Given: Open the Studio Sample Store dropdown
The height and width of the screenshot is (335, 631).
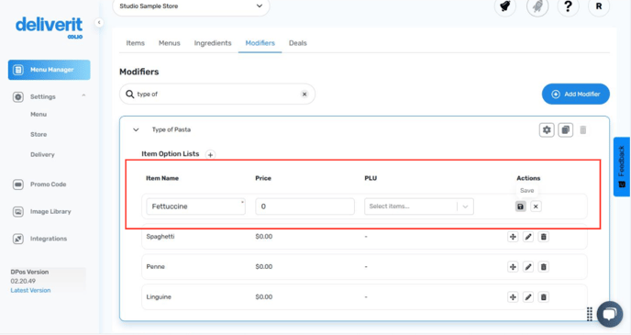Looking at the screenshot, I should tap(191, 6).
